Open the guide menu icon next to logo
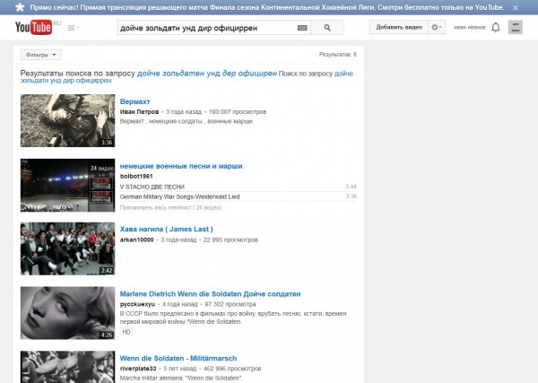 [73, 28]
